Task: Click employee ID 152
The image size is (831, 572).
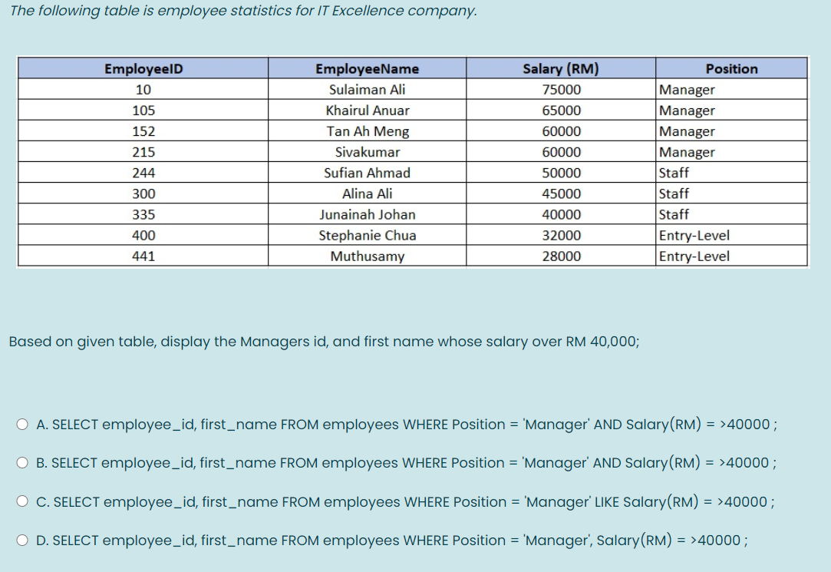Action: pyautogui.click(x=143, y=131)
